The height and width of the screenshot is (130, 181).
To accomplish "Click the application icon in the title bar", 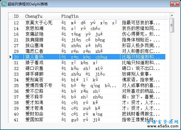I will point(4,4).
